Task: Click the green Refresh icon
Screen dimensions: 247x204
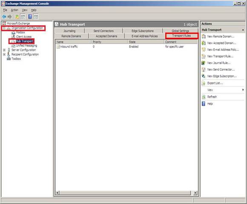Action: point(204,97)
